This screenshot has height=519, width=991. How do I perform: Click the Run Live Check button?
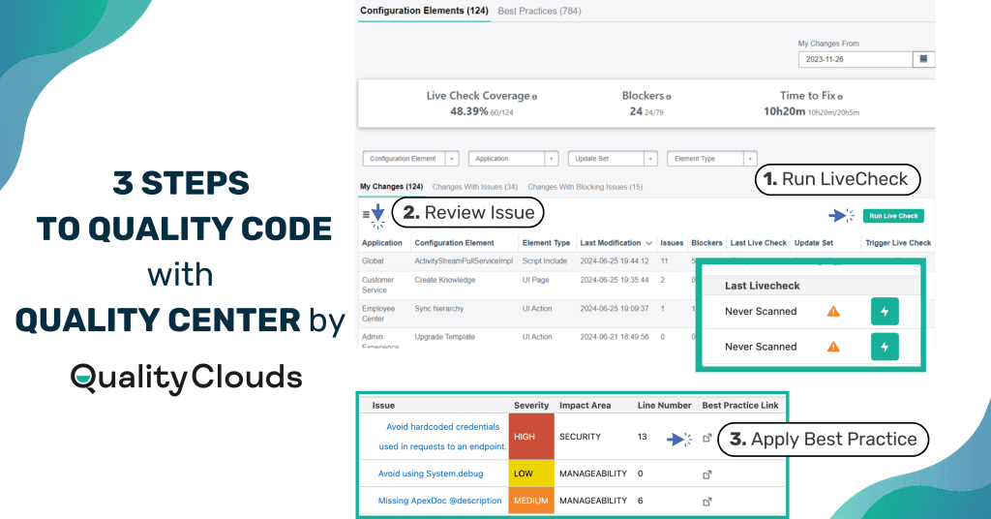(893, 216)
